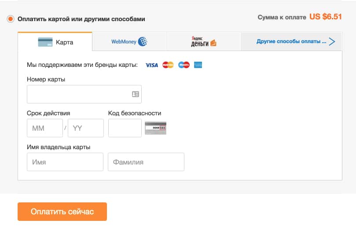
Task: Open the Яндекс Деньги payment tab
Action: [203, 42]
